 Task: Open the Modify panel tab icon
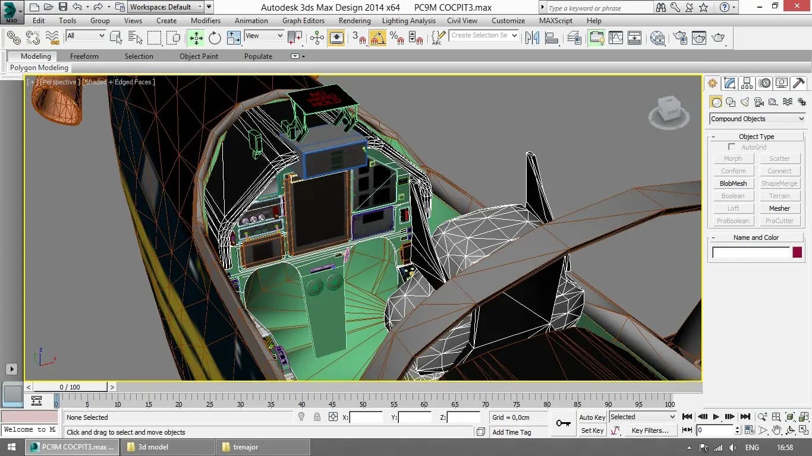(x=729, y=83)
